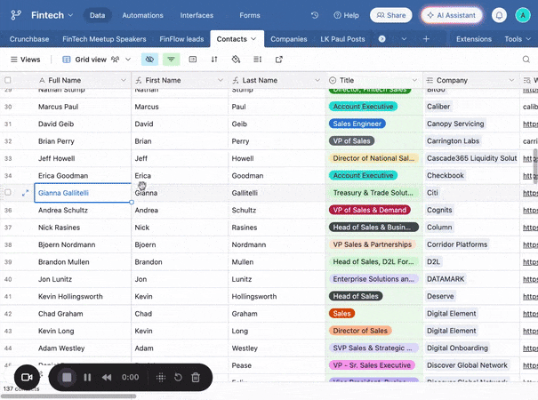This screenshot has height=400, width=538.
Task: Select the Full Name column header
Action: [83, 80]
